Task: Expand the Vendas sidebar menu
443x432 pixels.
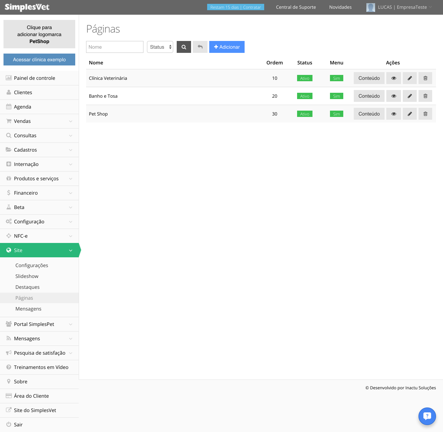Action: 39,121
